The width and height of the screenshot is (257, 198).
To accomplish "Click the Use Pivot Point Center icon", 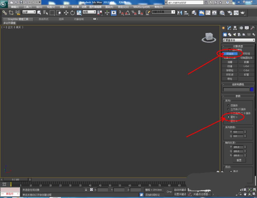I will pyautogui.click(x=100, y=13).
